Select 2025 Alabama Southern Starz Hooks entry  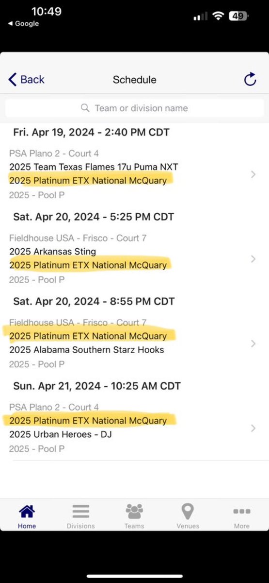(87, 349)
